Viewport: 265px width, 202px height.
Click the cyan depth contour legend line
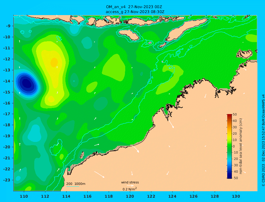click(x=73, y=186)
